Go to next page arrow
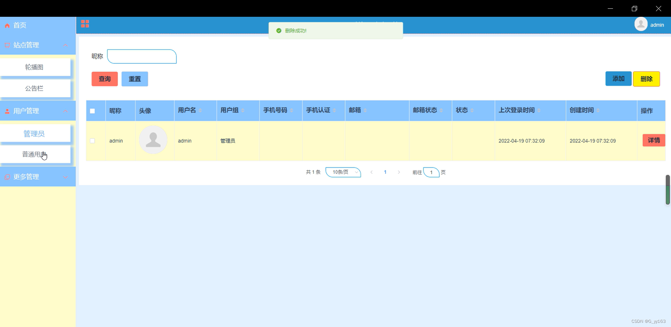Screen dimensions: 671x327 click(399, 172)
